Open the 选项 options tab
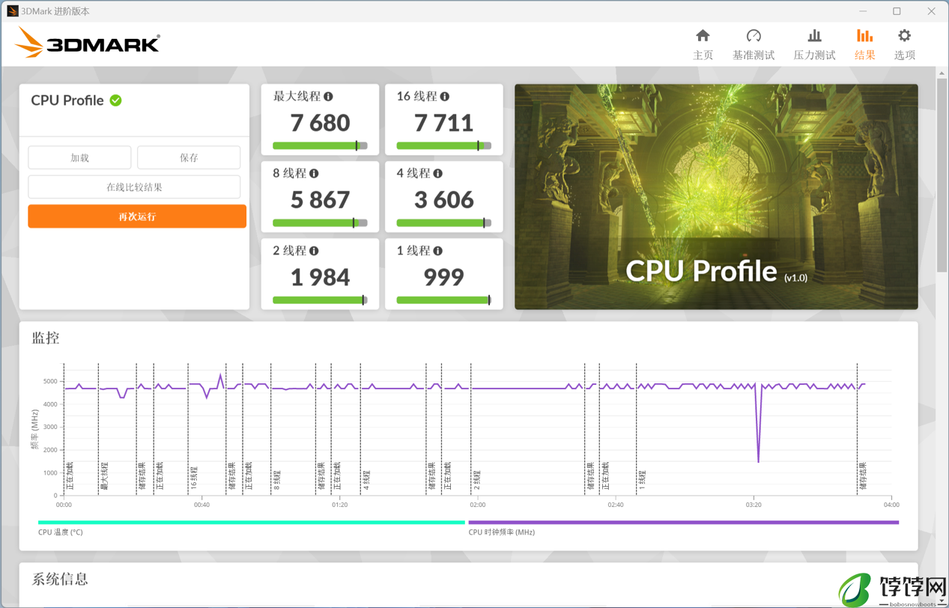949x608 pixels. (x=904, y=45)
